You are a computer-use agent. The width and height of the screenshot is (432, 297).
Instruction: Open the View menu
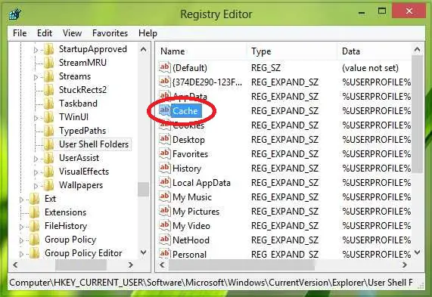(72, 33)
